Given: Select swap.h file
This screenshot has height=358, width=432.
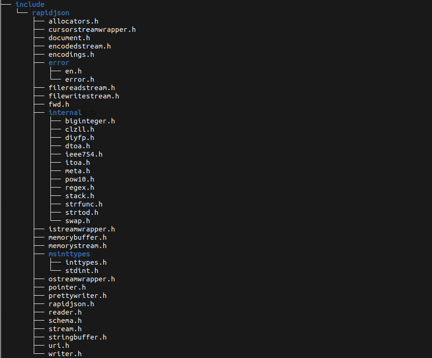Looking at the screenshot, I should pos(77,221).
